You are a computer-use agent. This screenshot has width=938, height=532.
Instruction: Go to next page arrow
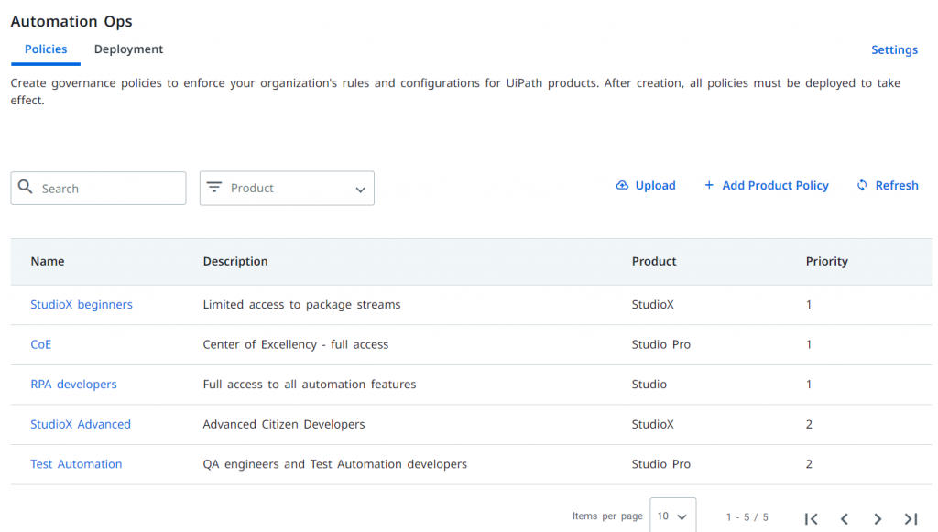point(878,519)
